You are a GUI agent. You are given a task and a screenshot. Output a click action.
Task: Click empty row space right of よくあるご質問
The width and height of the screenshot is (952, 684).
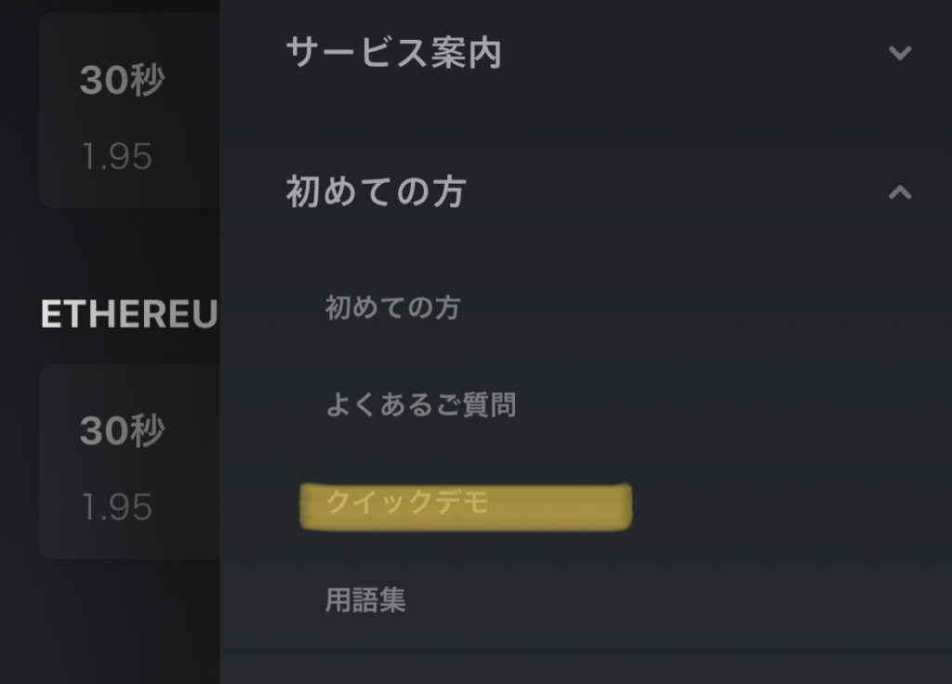[725, 405]
